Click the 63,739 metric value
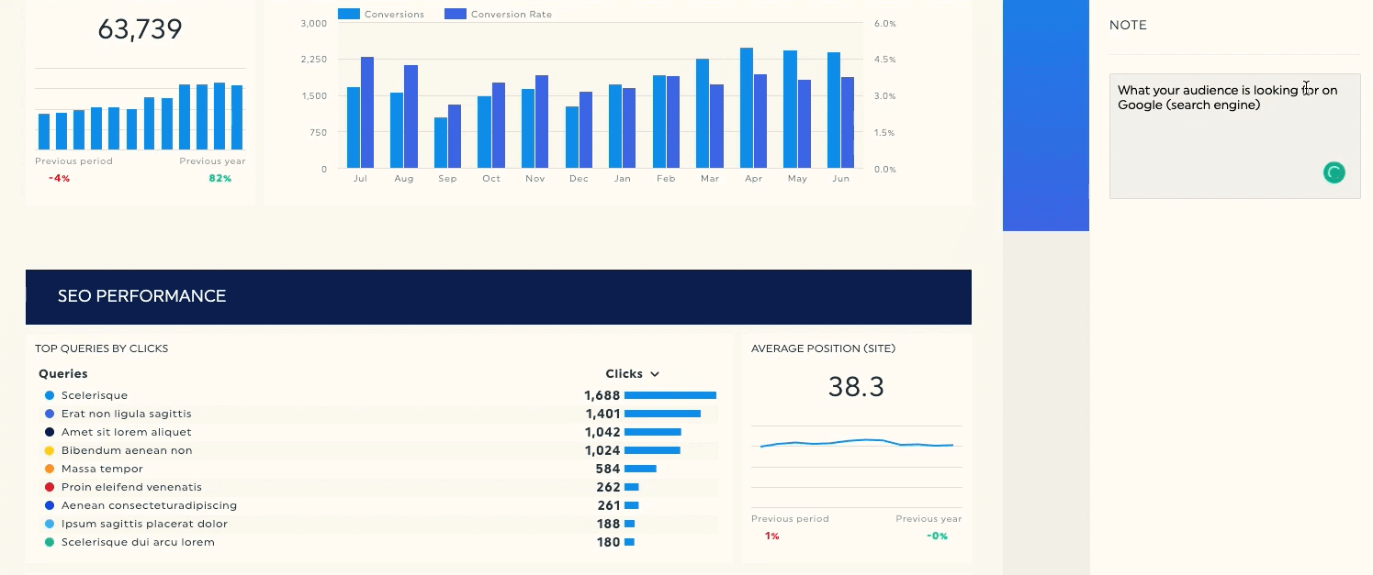Viewport: 1373px width, 575px height. pyautogui.click(x=140, y=29)
